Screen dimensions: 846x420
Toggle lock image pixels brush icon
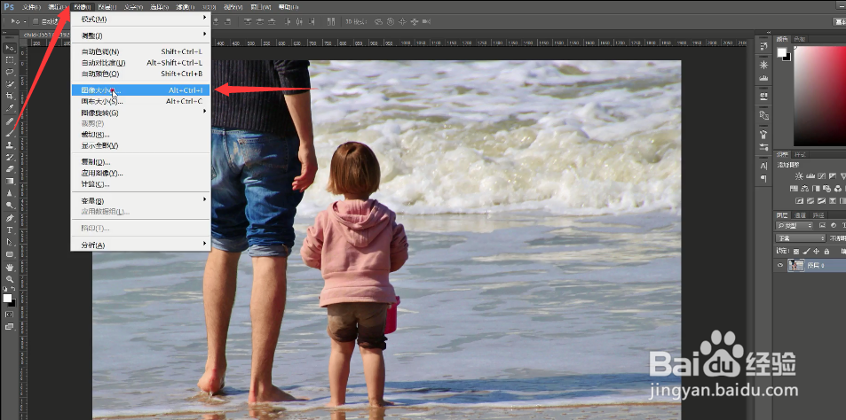(806, 251)
